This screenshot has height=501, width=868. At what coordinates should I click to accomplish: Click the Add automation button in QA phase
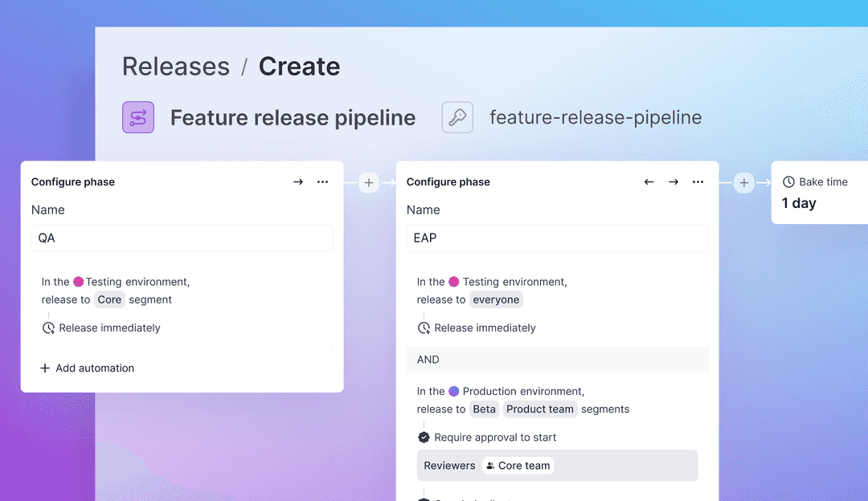(87, 368)
